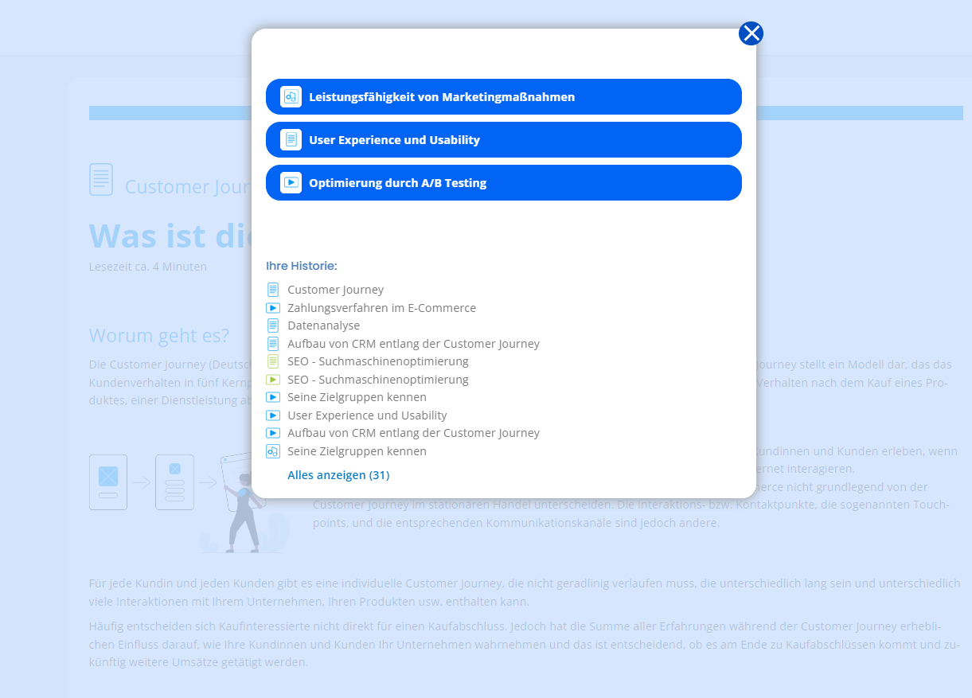Open Zahlungsverfahren im E-Commerce history entry
The height and width of the screenshot is (698, 972).
point(381,308)
